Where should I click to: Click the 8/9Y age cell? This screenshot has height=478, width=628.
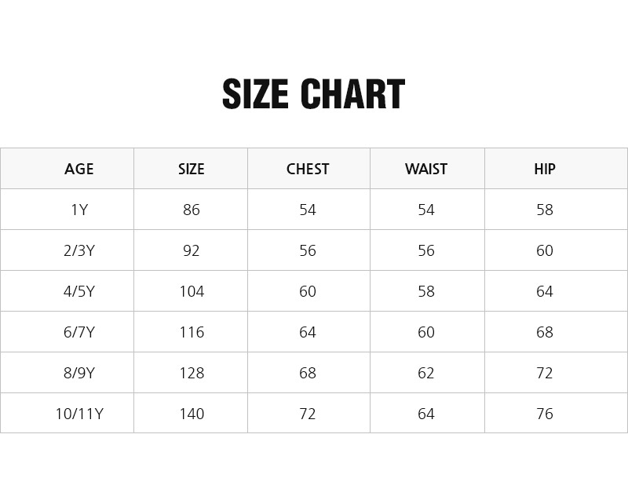(x=79, y=373)
